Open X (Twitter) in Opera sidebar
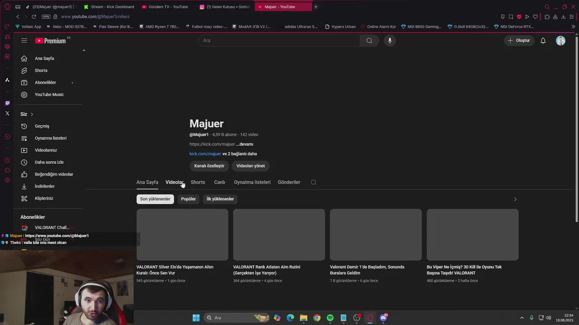579x325 pixels. pos(7,113)
